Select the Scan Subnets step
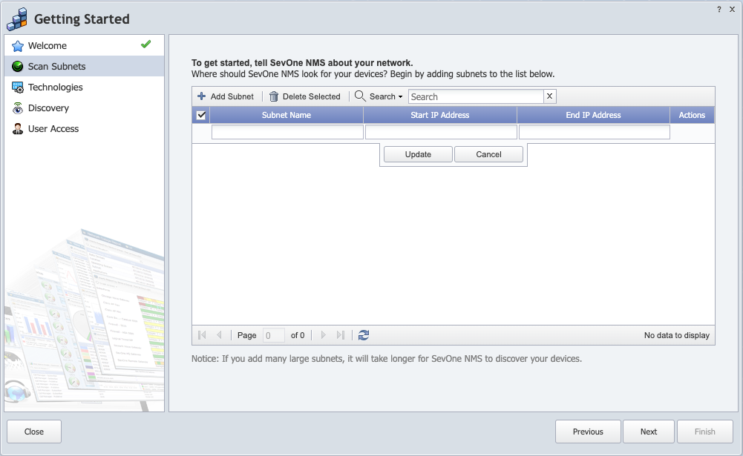Screen dimensions: 743x456 point(85,66)
